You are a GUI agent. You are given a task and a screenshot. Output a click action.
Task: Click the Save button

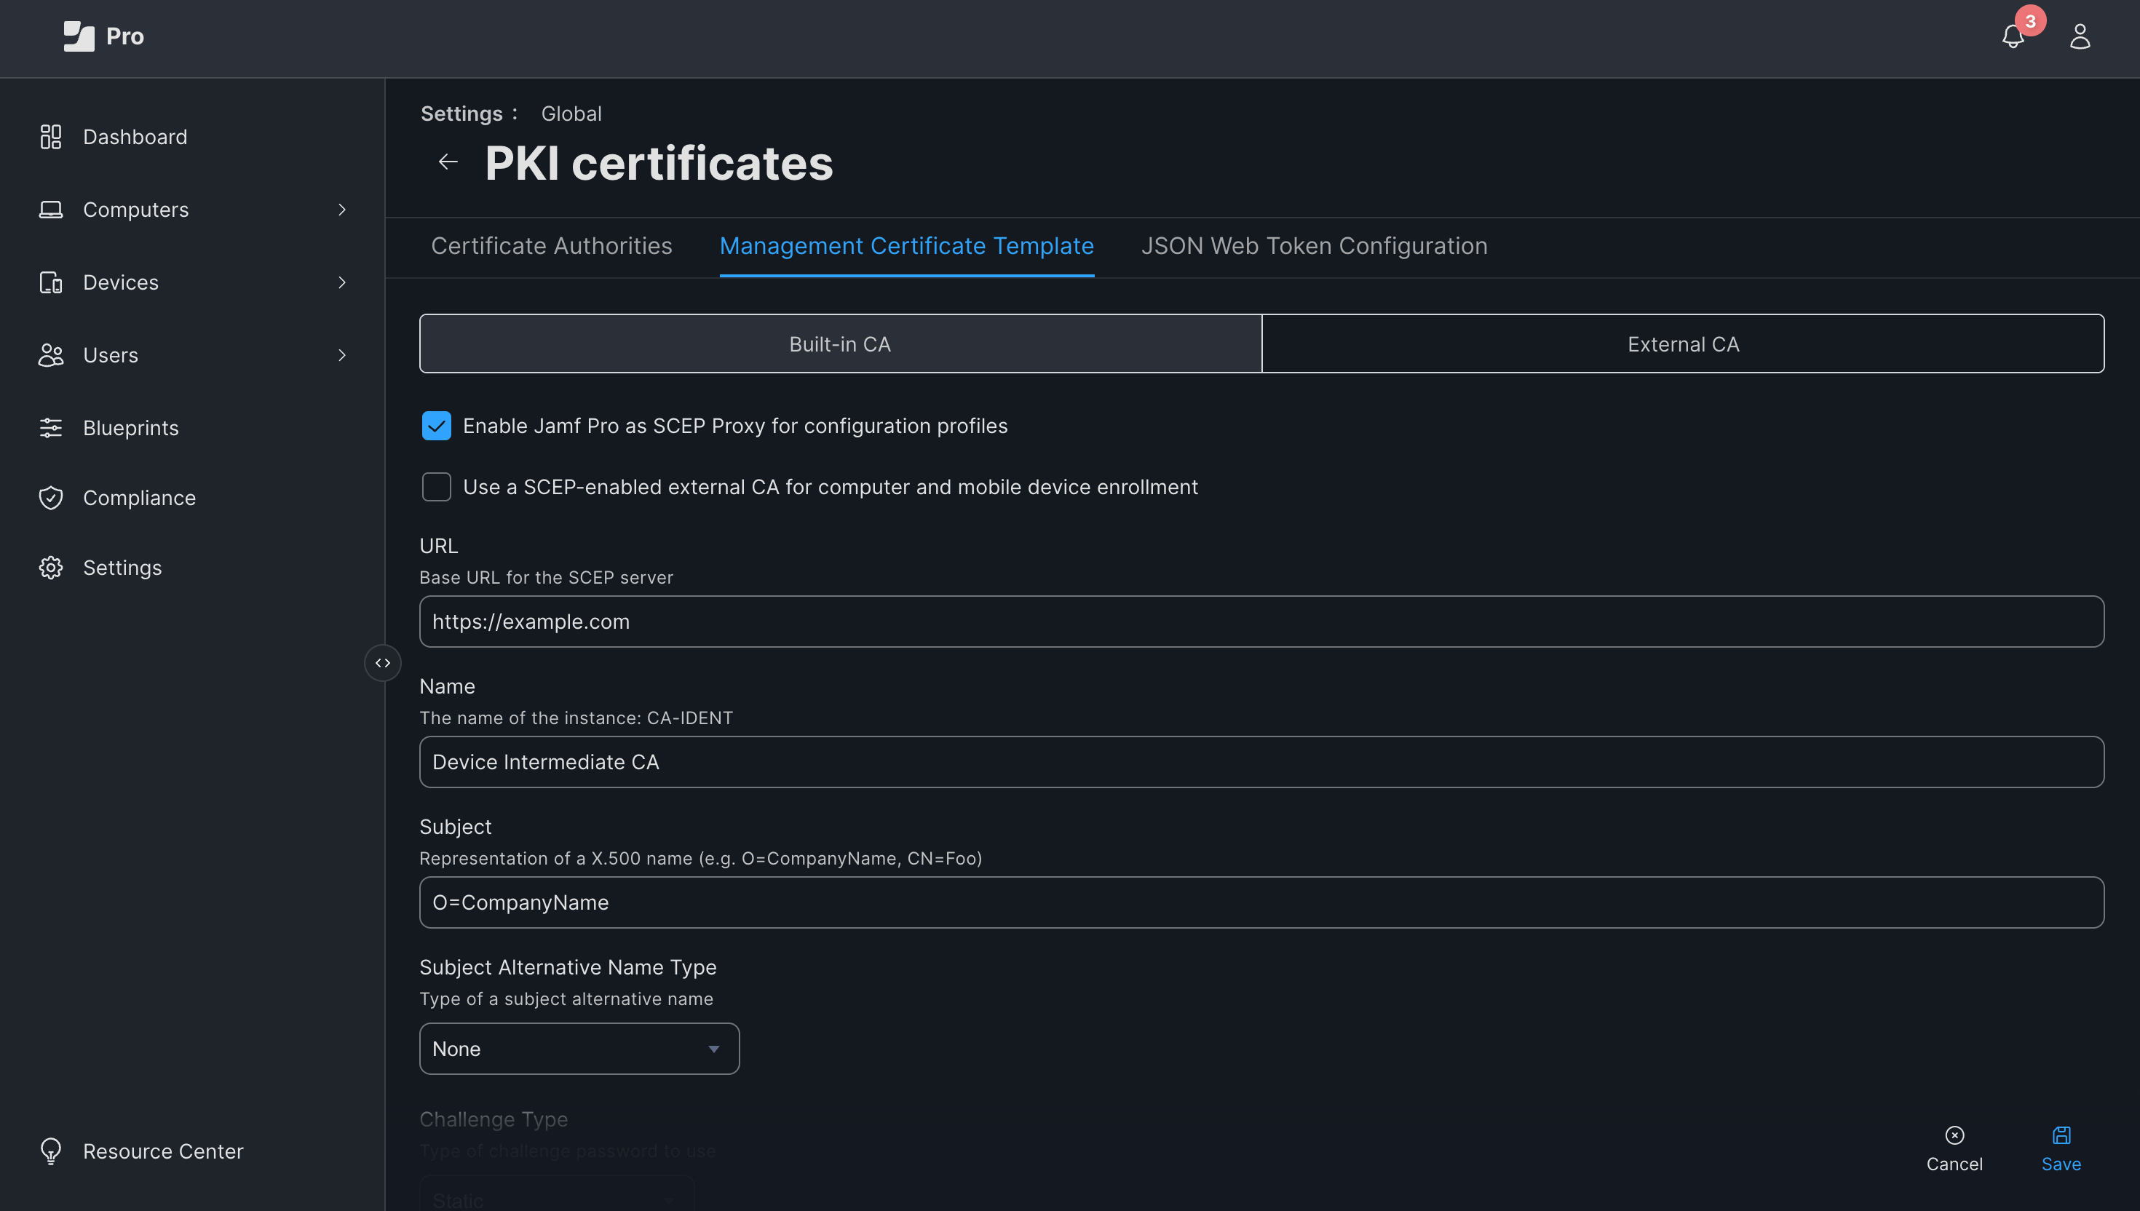pyautogui.click(x=2061, y=1148)
